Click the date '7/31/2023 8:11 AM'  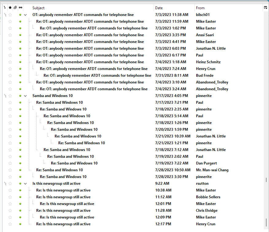pos(172,75)
